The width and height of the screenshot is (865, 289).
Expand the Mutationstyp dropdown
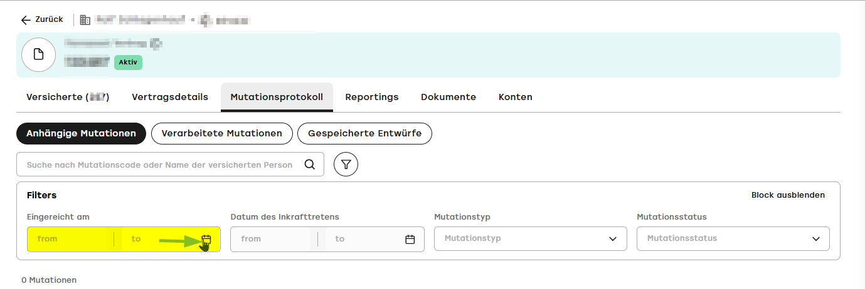[x=530, y=238]
